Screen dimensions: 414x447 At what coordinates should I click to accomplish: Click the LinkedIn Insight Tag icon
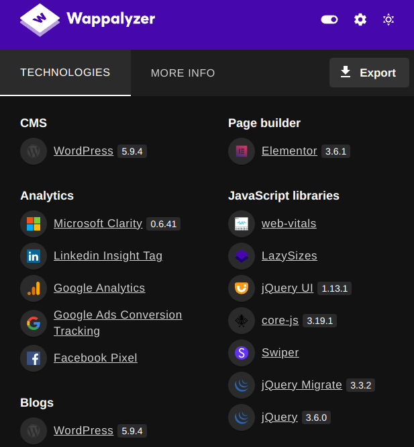pos(34,256)
